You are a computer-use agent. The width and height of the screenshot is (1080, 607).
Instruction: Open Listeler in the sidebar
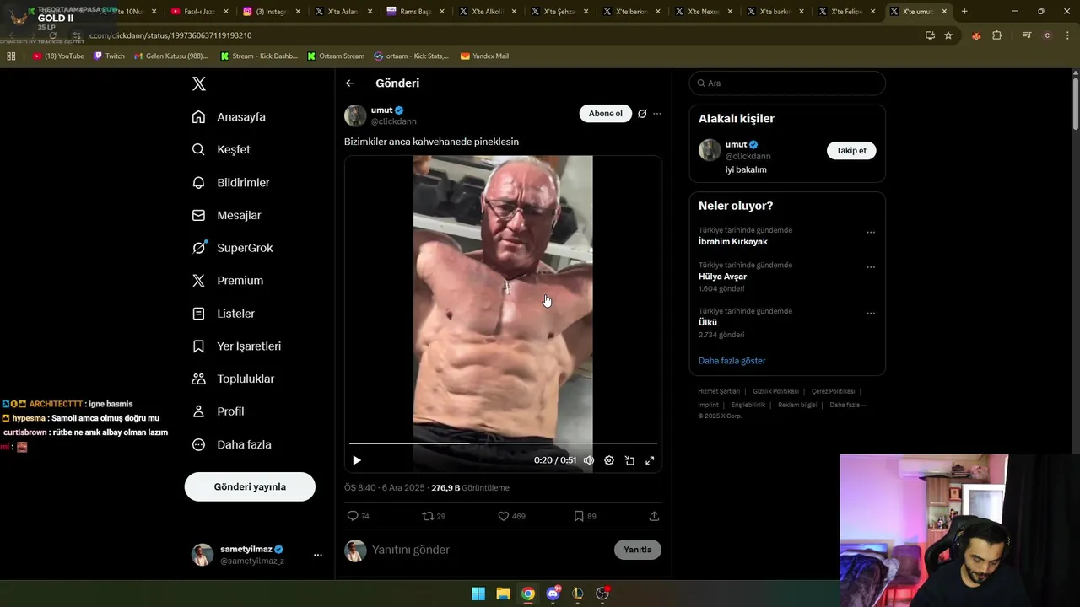point(223,314)
